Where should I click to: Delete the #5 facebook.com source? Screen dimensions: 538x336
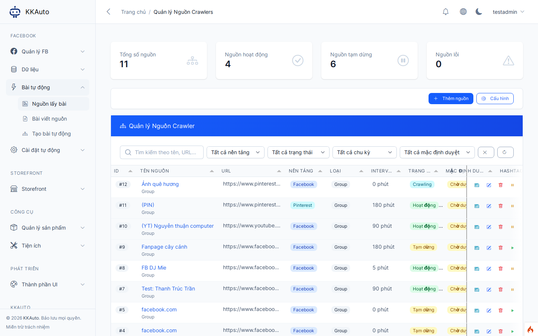[501, 311]
